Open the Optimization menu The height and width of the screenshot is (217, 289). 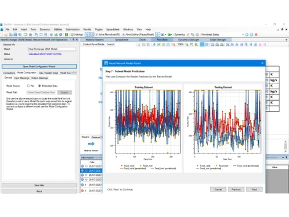coord(73,30)
